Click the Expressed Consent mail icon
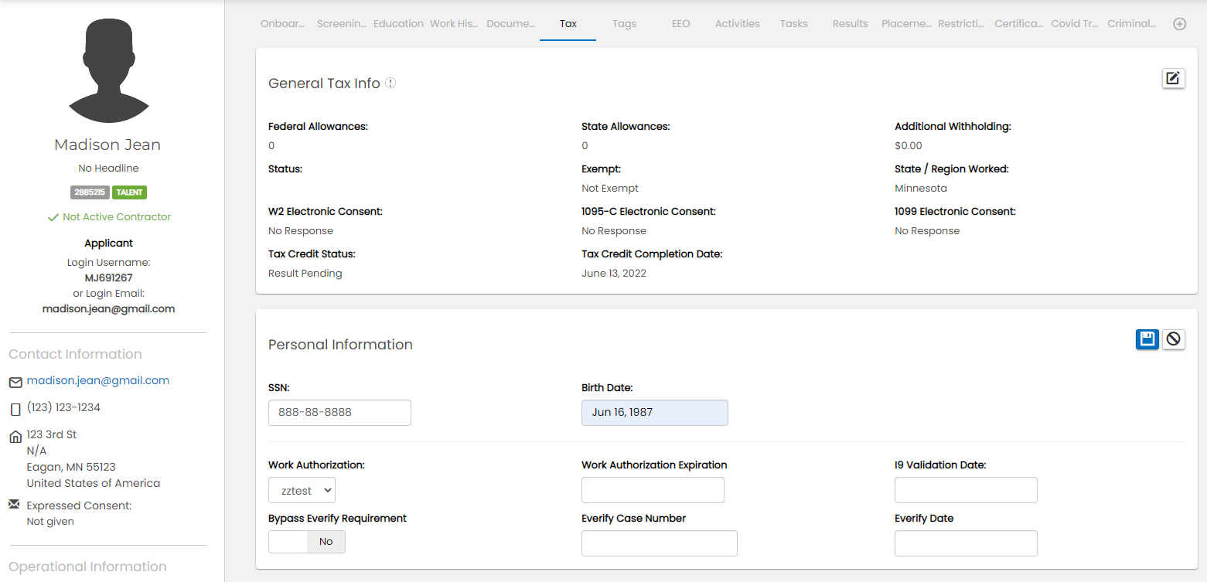 14,504
